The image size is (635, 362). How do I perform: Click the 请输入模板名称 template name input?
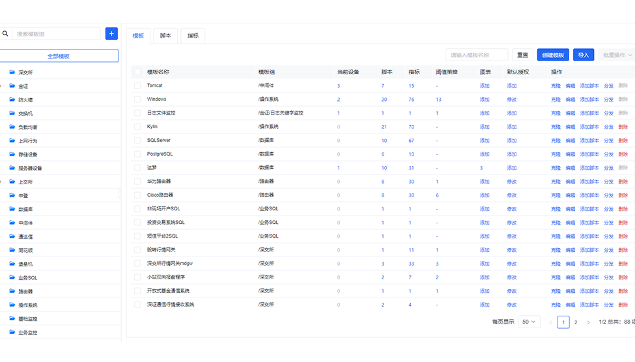pos(477,55)
